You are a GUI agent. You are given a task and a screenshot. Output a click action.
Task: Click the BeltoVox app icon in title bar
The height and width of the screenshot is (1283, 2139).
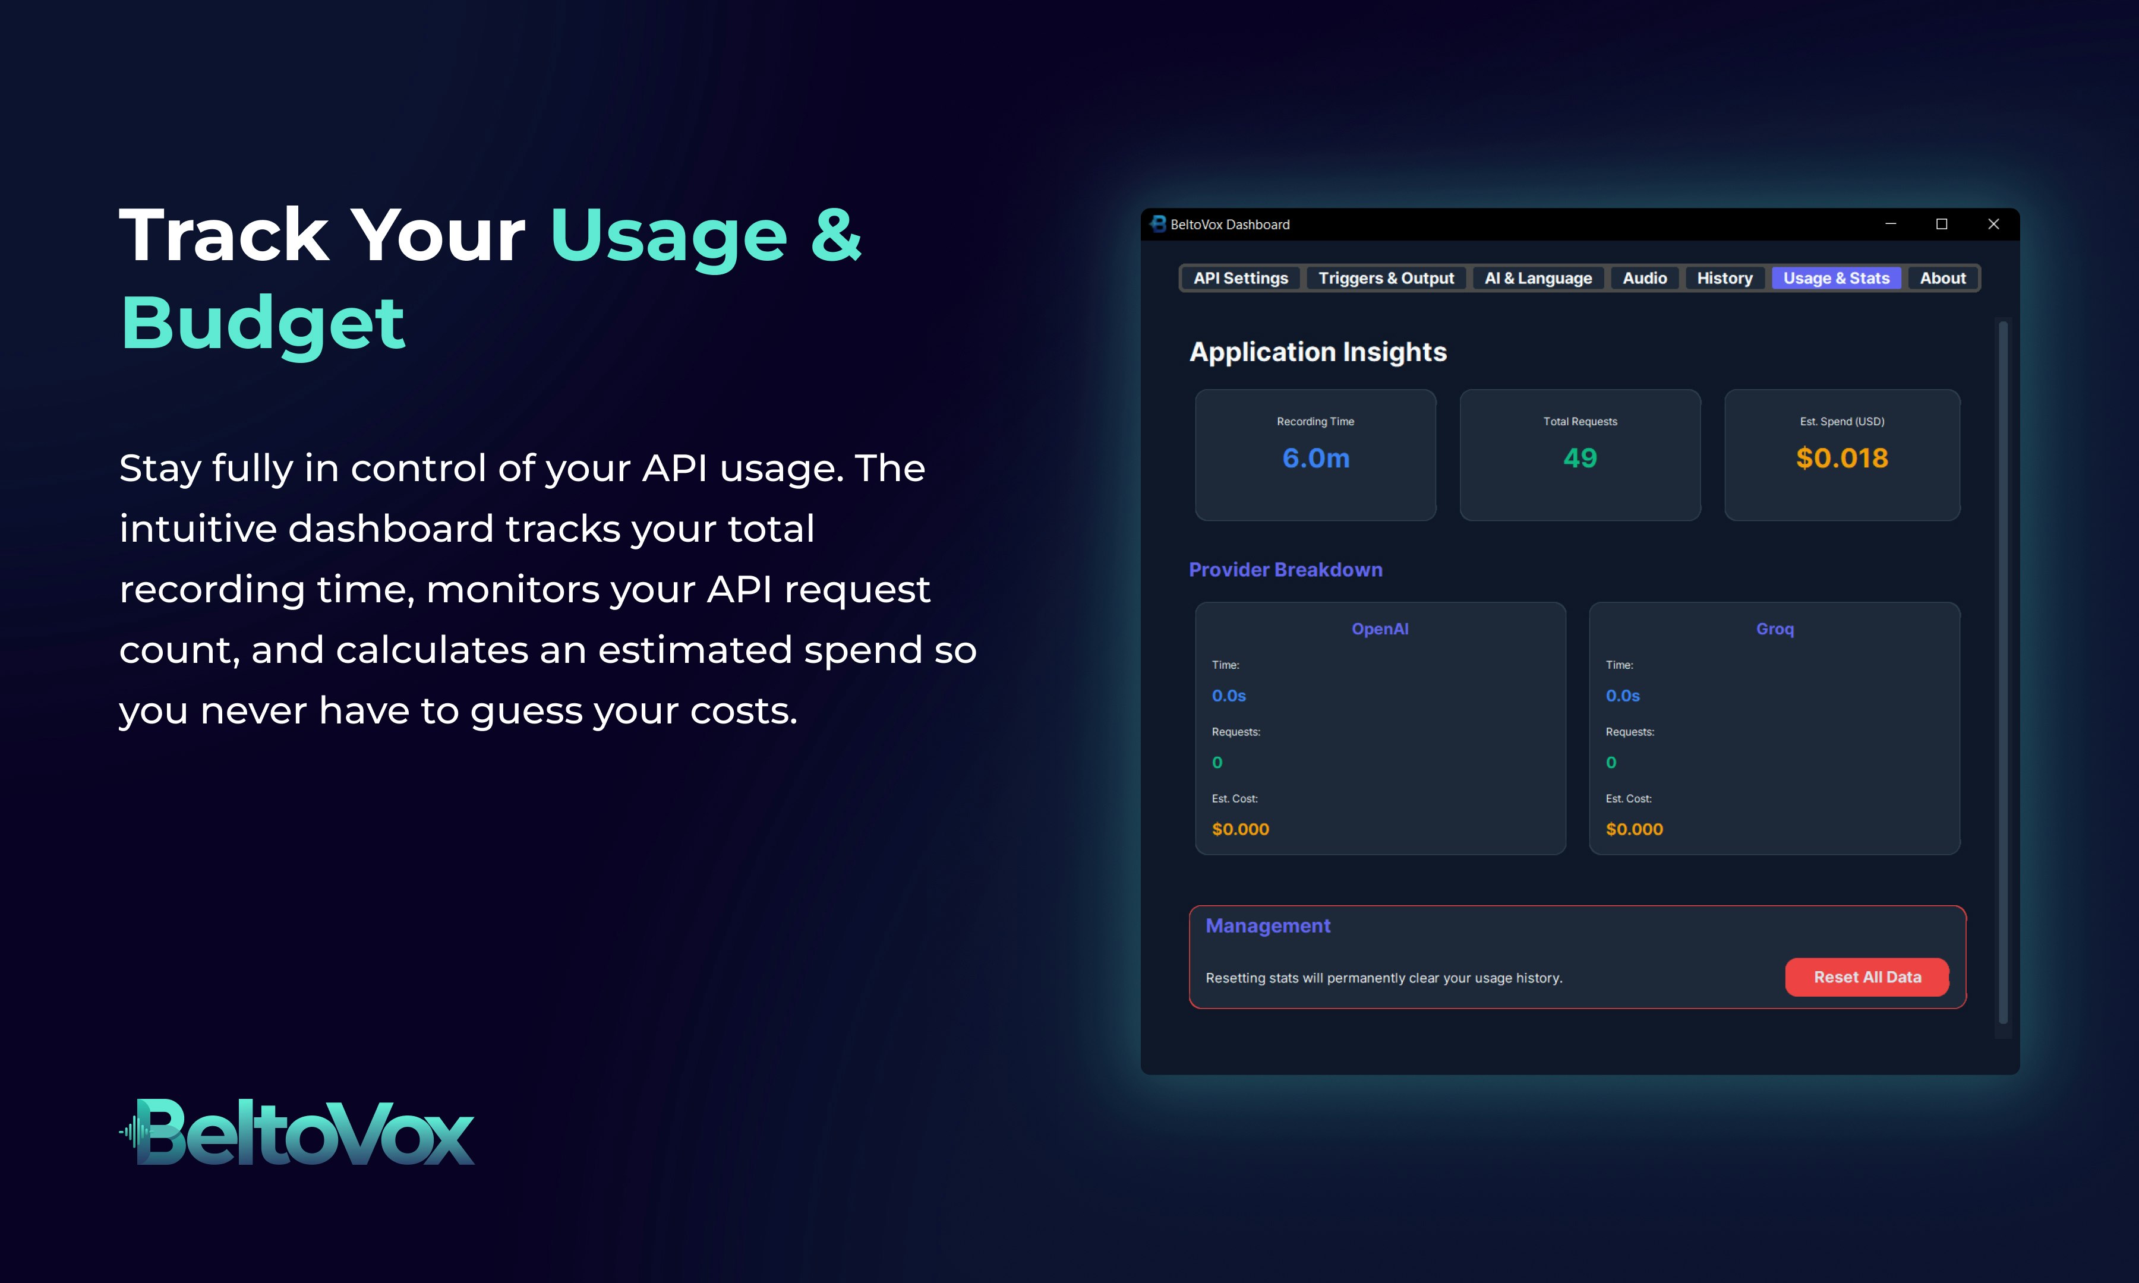(1157, 224)
